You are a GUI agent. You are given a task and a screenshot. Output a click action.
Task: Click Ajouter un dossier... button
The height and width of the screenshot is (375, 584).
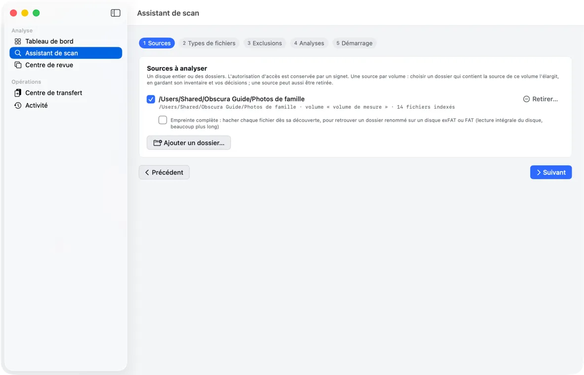click(189, 143)
